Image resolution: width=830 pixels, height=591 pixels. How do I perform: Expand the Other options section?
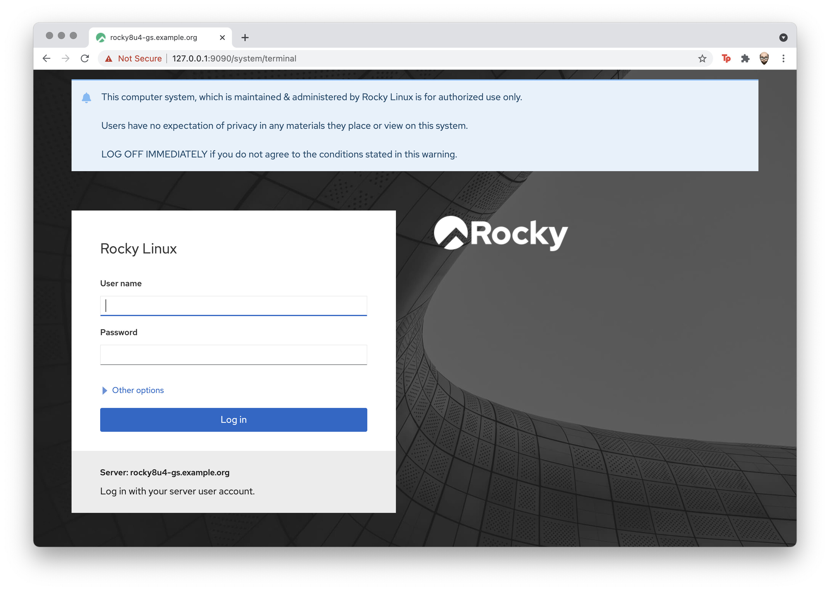[137, 390]
